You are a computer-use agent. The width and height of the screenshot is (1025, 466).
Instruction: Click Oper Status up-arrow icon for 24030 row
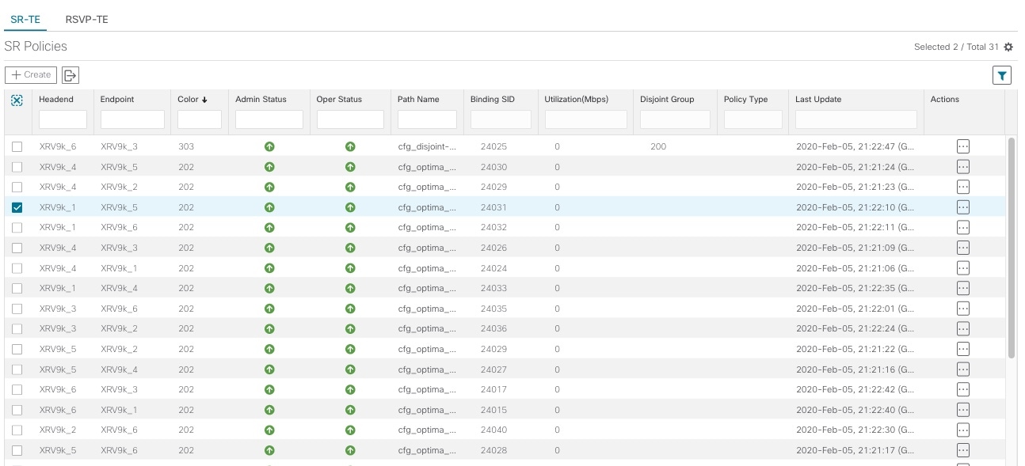[350, 167]
